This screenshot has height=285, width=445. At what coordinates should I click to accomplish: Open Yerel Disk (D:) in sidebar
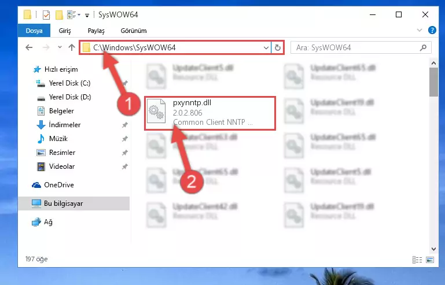(x=70, y=97)
